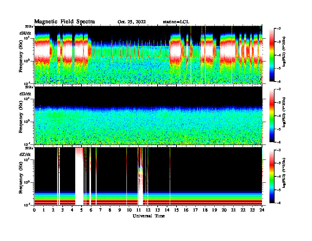Click hour tick label '0' on time axis
312x241 pixels.
pos(34,210)
